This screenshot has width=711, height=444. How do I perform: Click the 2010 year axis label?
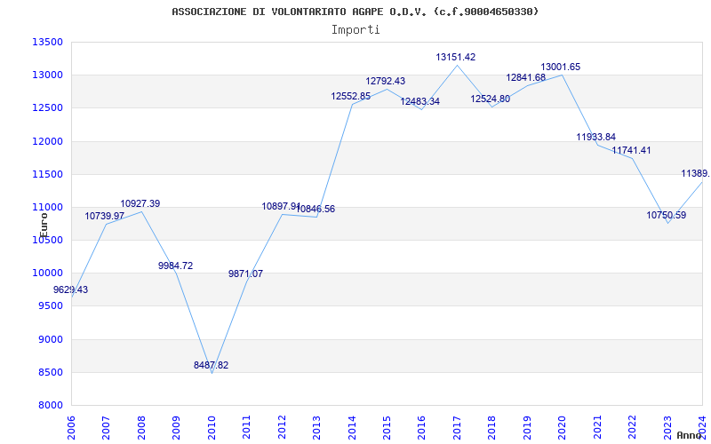coord(212,426)
